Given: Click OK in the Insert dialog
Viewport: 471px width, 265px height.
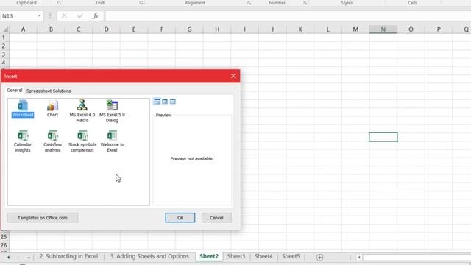Looking at the screenshot, I should (180, 218).
